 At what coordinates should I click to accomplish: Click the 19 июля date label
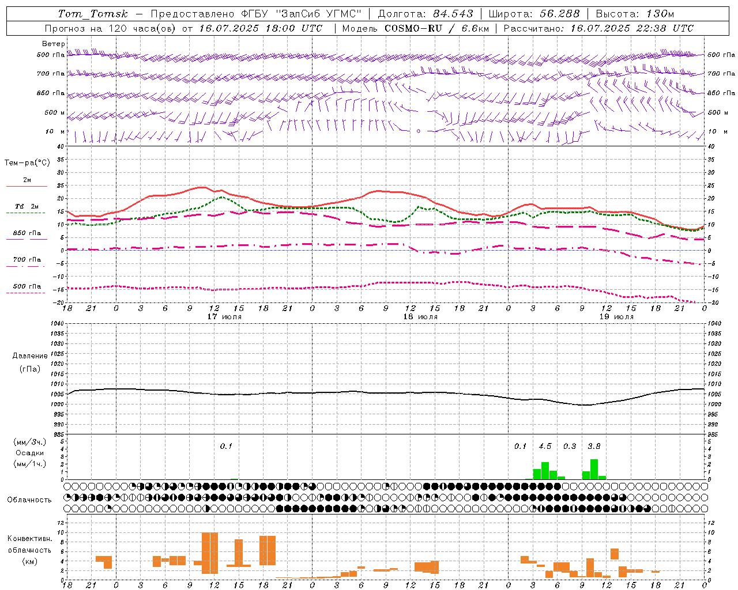[x=616, y=317]
